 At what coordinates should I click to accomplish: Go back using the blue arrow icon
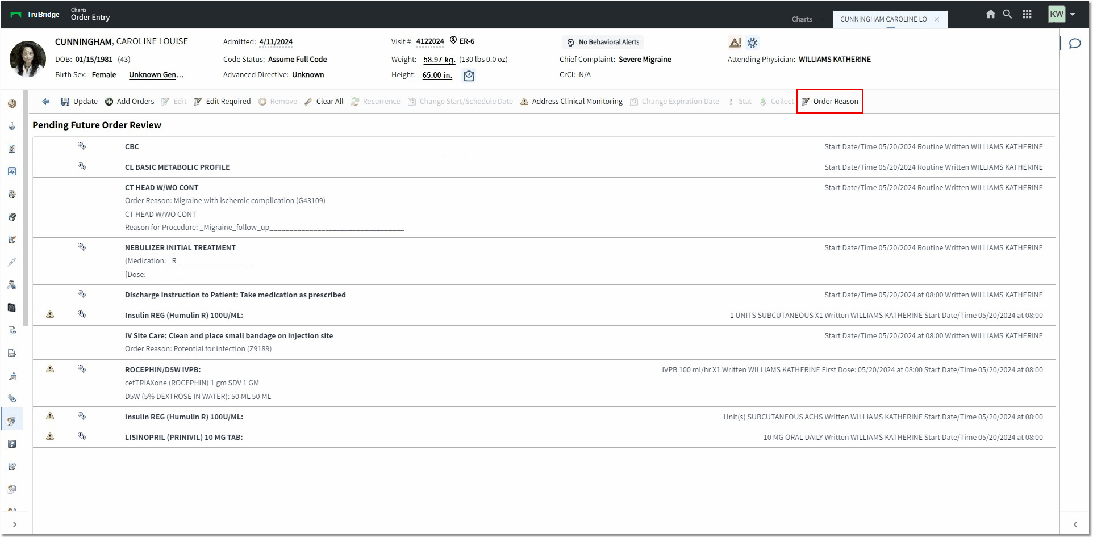pyautogui.click(x=46, y=102)
